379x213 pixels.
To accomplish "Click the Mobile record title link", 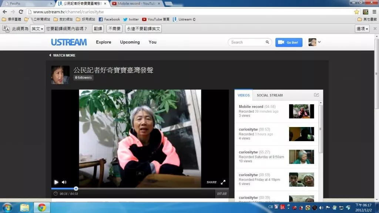I will [x=251, y=107].
